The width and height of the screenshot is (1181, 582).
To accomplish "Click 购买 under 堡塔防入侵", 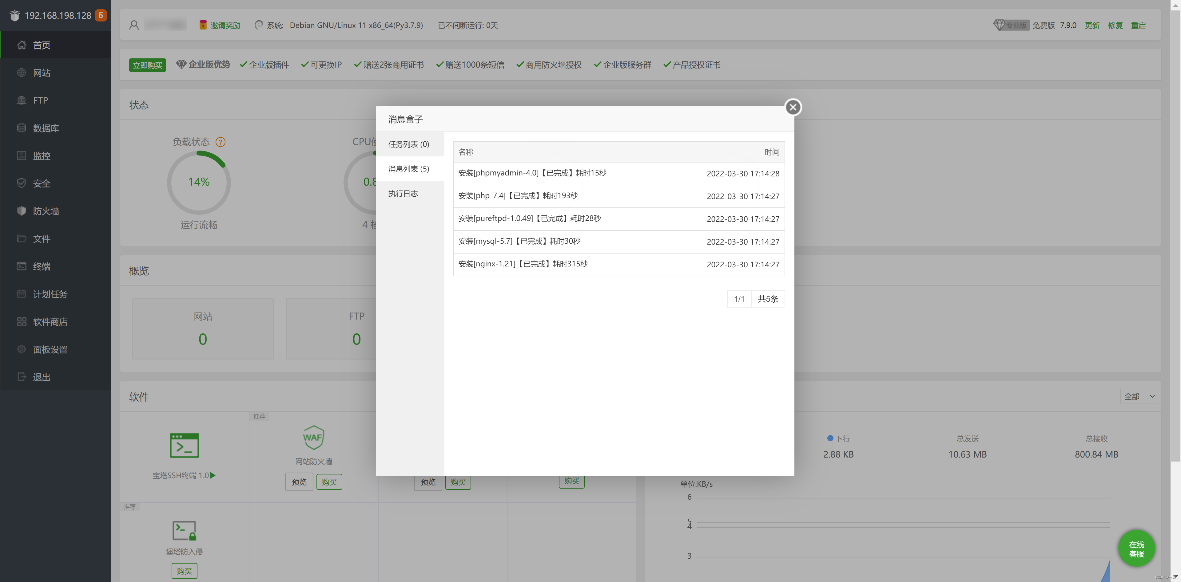I will (184, 571).
